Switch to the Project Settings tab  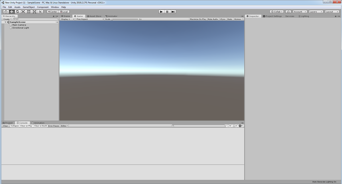pos(272,16)
